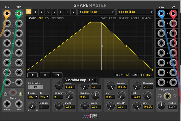The image size is (181, 121).
Task: Switch to channel 8 tab
Action: [73, 12]
